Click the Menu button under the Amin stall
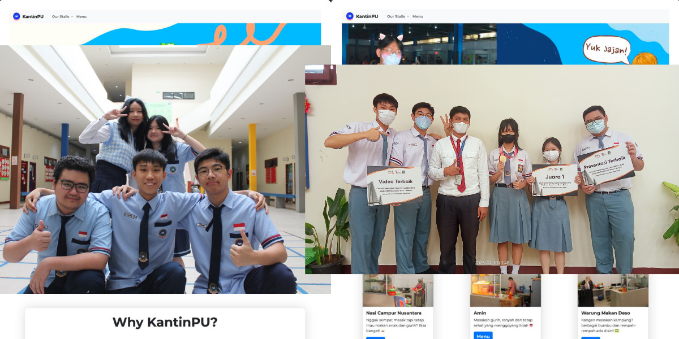This screenshot has width=679, height=339. pos(483,336)
